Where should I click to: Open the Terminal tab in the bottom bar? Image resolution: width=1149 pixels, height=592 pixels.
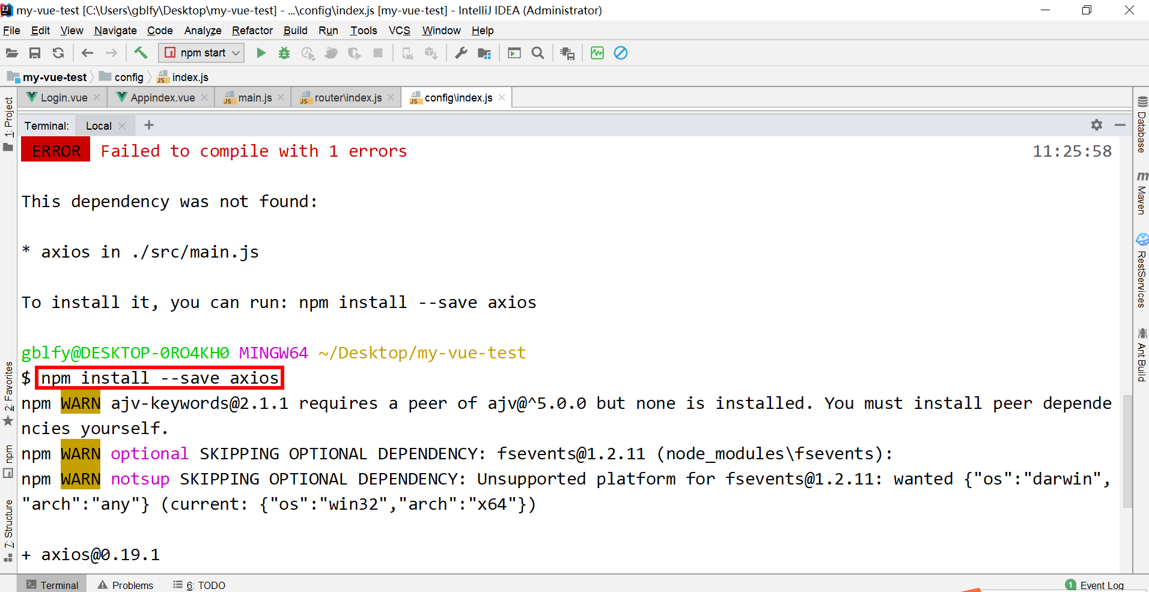pos(52,585)
